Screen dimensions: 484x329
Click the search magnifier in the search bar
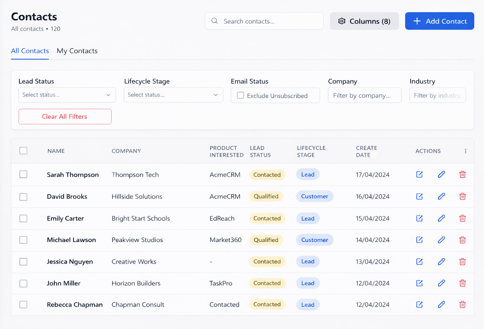[215, 21]
